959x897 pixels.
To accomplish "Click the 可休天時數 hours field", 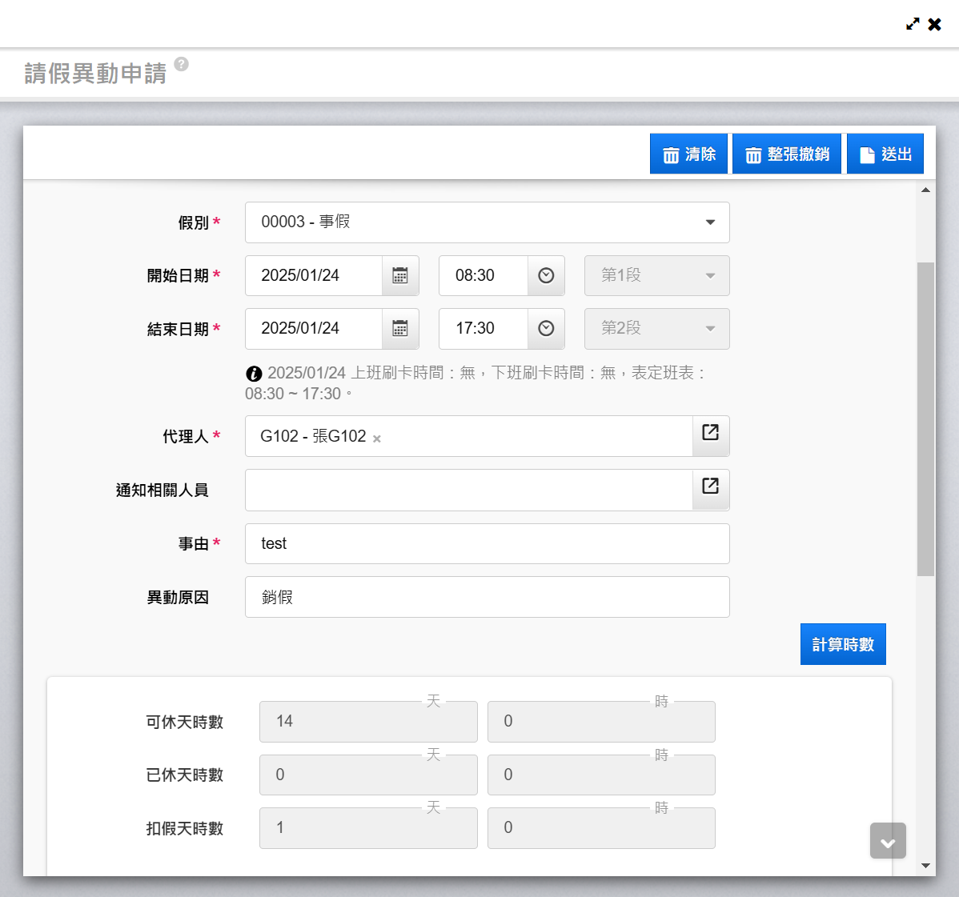I will click(x=601, y=722).
